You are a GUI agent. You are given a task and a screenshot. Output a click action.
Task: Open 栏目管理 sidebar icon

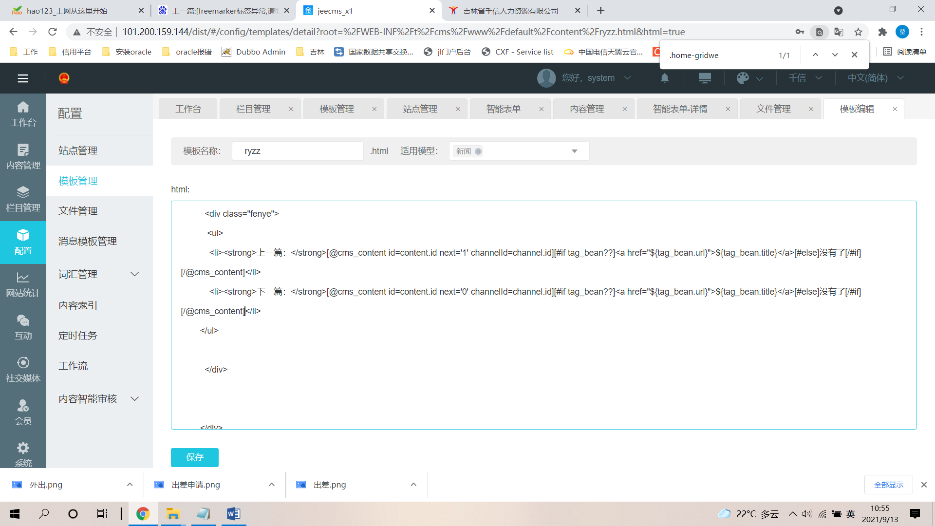[23, 199]
